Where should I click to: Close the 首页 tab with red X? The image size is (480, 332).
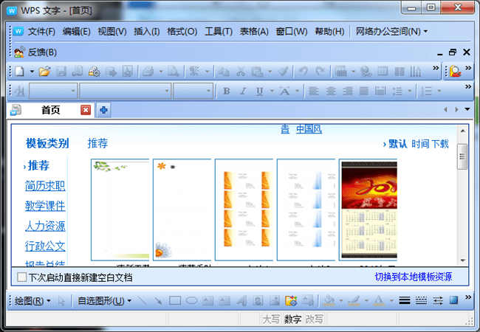pyautogui.click(x=86, y=110)
